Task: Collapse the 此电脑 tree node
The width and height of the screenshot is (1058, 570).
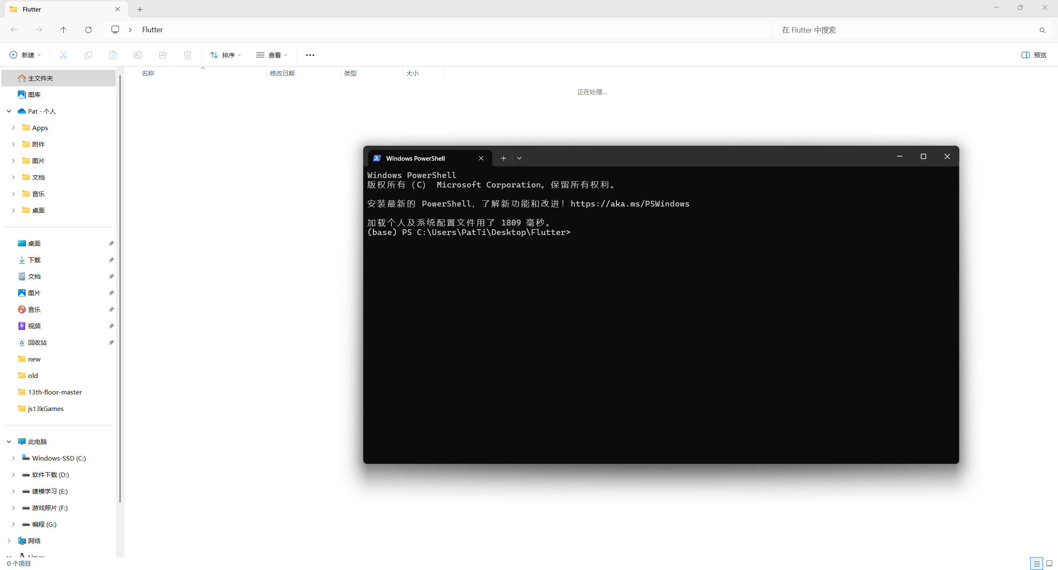Action: click(x=9, y=442)
